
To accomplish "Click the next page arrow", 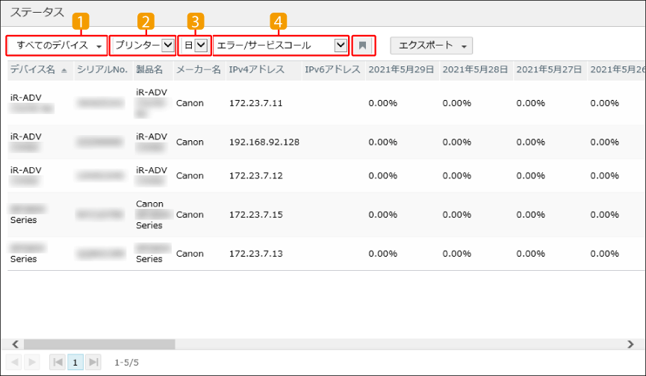I will pos(31,362).
